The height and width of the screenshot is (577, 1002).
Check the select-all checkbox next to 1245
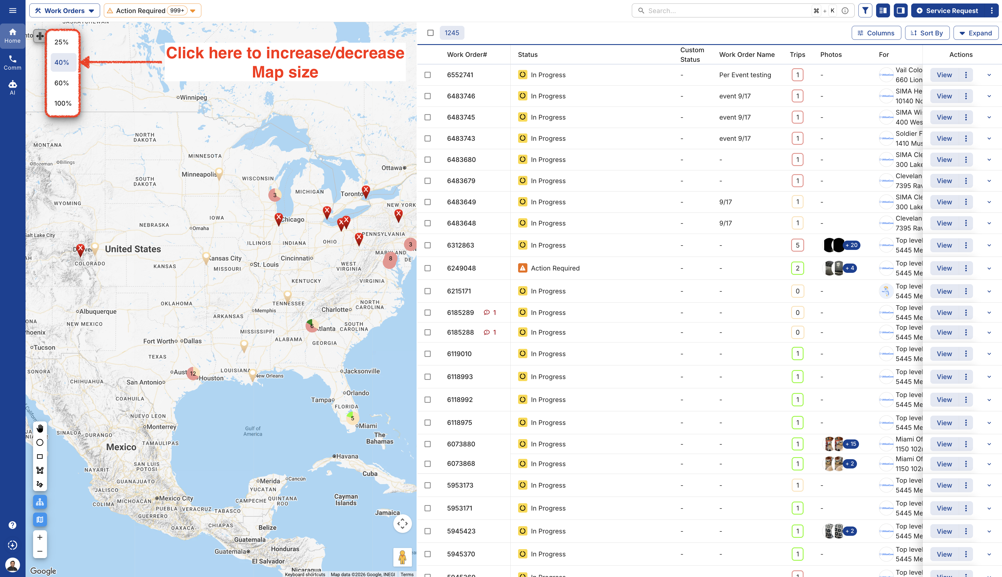431,33
